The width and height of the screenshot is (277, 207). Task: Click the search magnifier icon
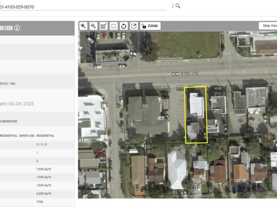pyautogui.click(x=178, y=6)
